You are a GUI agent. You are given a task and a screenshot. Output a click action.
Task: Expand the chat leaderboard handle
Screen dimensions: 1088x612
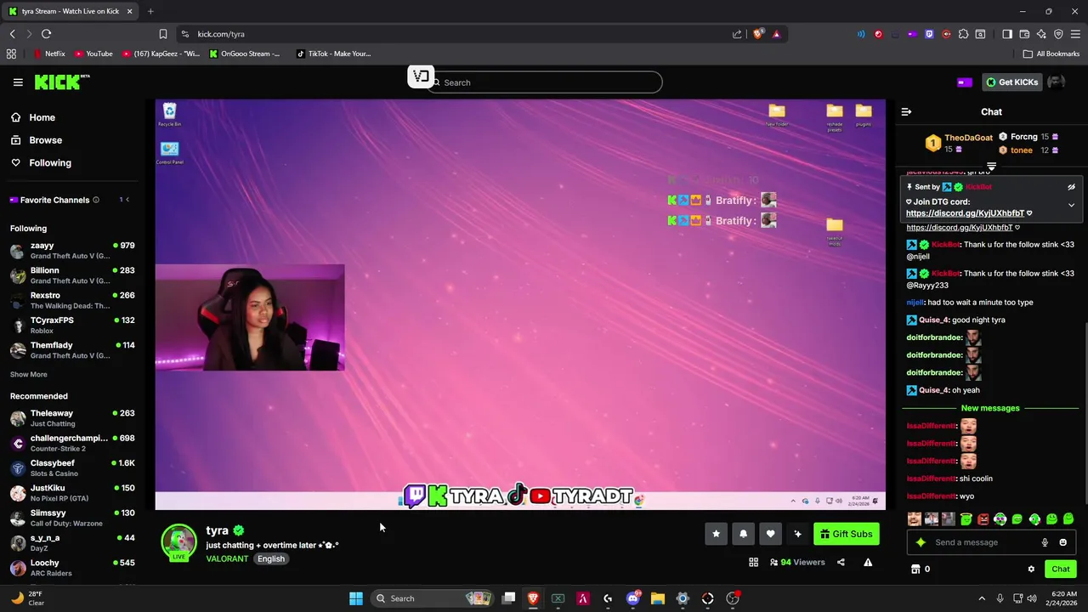[x=991, y=167]
